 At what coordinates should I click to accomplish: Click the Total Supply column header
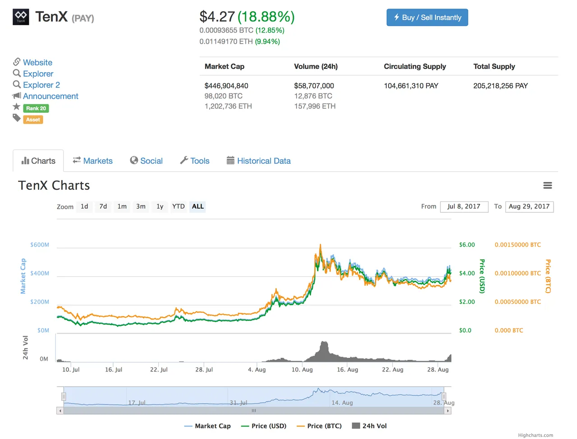click(494, 66)
